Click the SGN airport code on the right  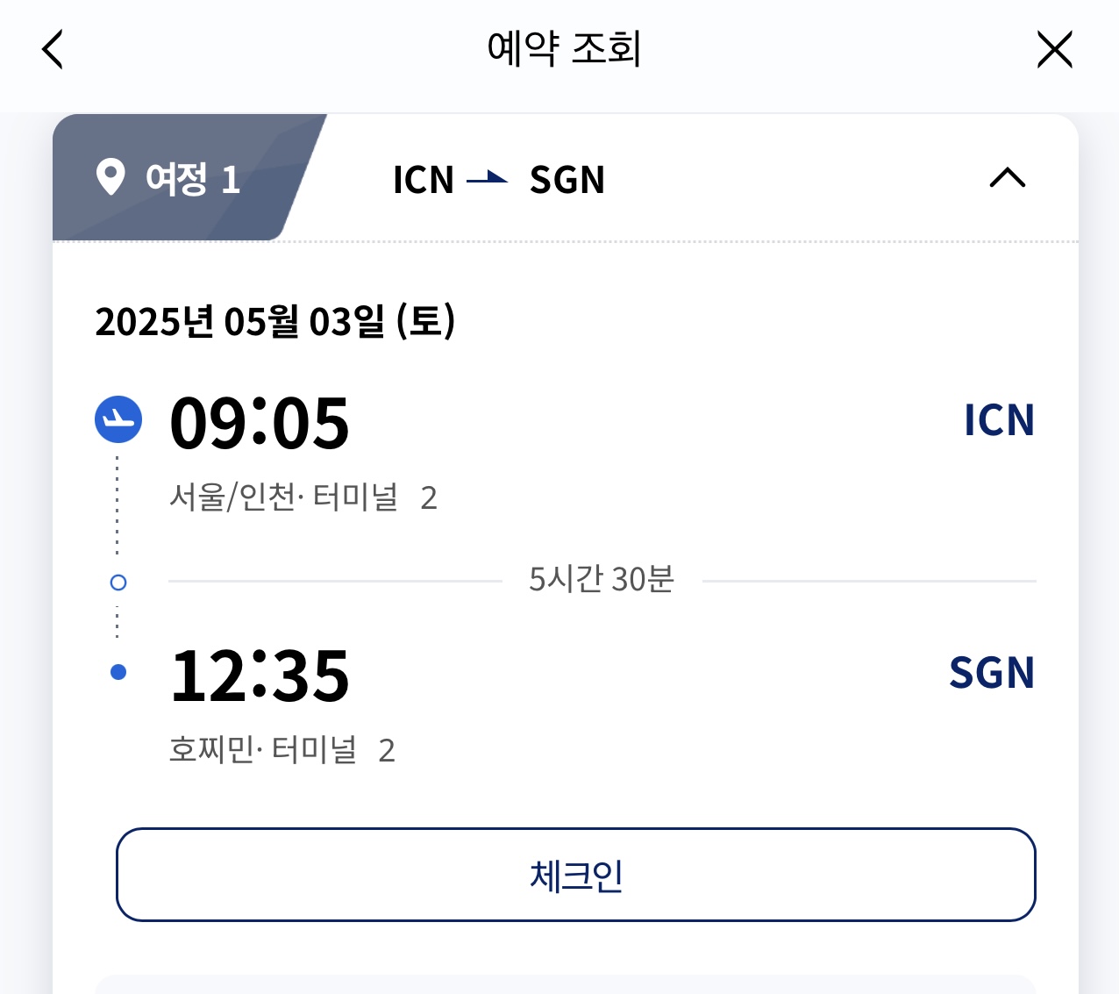[991, 673]
